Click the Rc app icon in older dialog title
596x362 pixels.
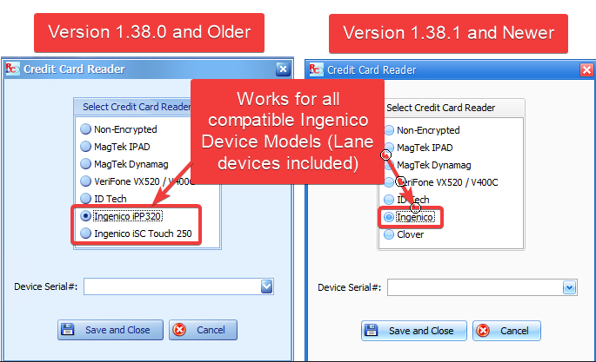(x=12, y=69)
